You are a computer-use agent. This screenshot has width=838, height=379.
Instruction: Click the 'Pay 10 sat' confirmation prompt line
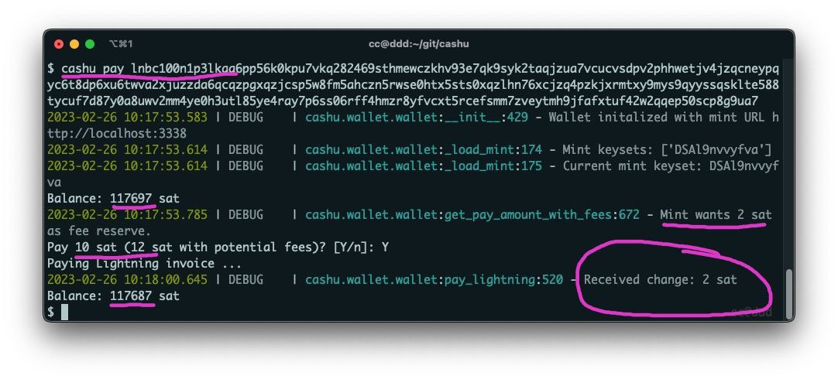[218, 248]
